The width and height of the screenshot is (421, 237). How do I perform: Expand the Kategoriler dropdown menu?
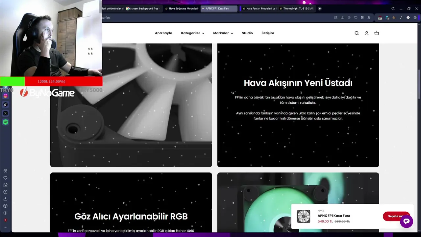(x=192, y=33)
